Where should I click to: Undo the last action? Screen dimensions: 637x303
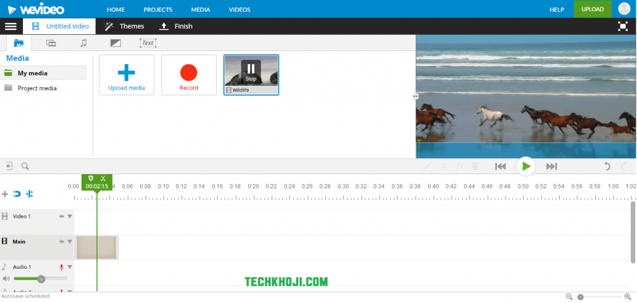click(x=607, y=166)
